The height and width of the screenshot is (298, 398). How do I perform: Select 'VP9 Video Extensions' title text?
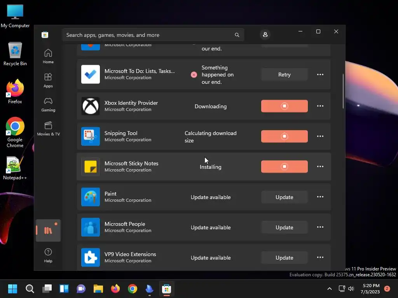[x=130, y=254]
